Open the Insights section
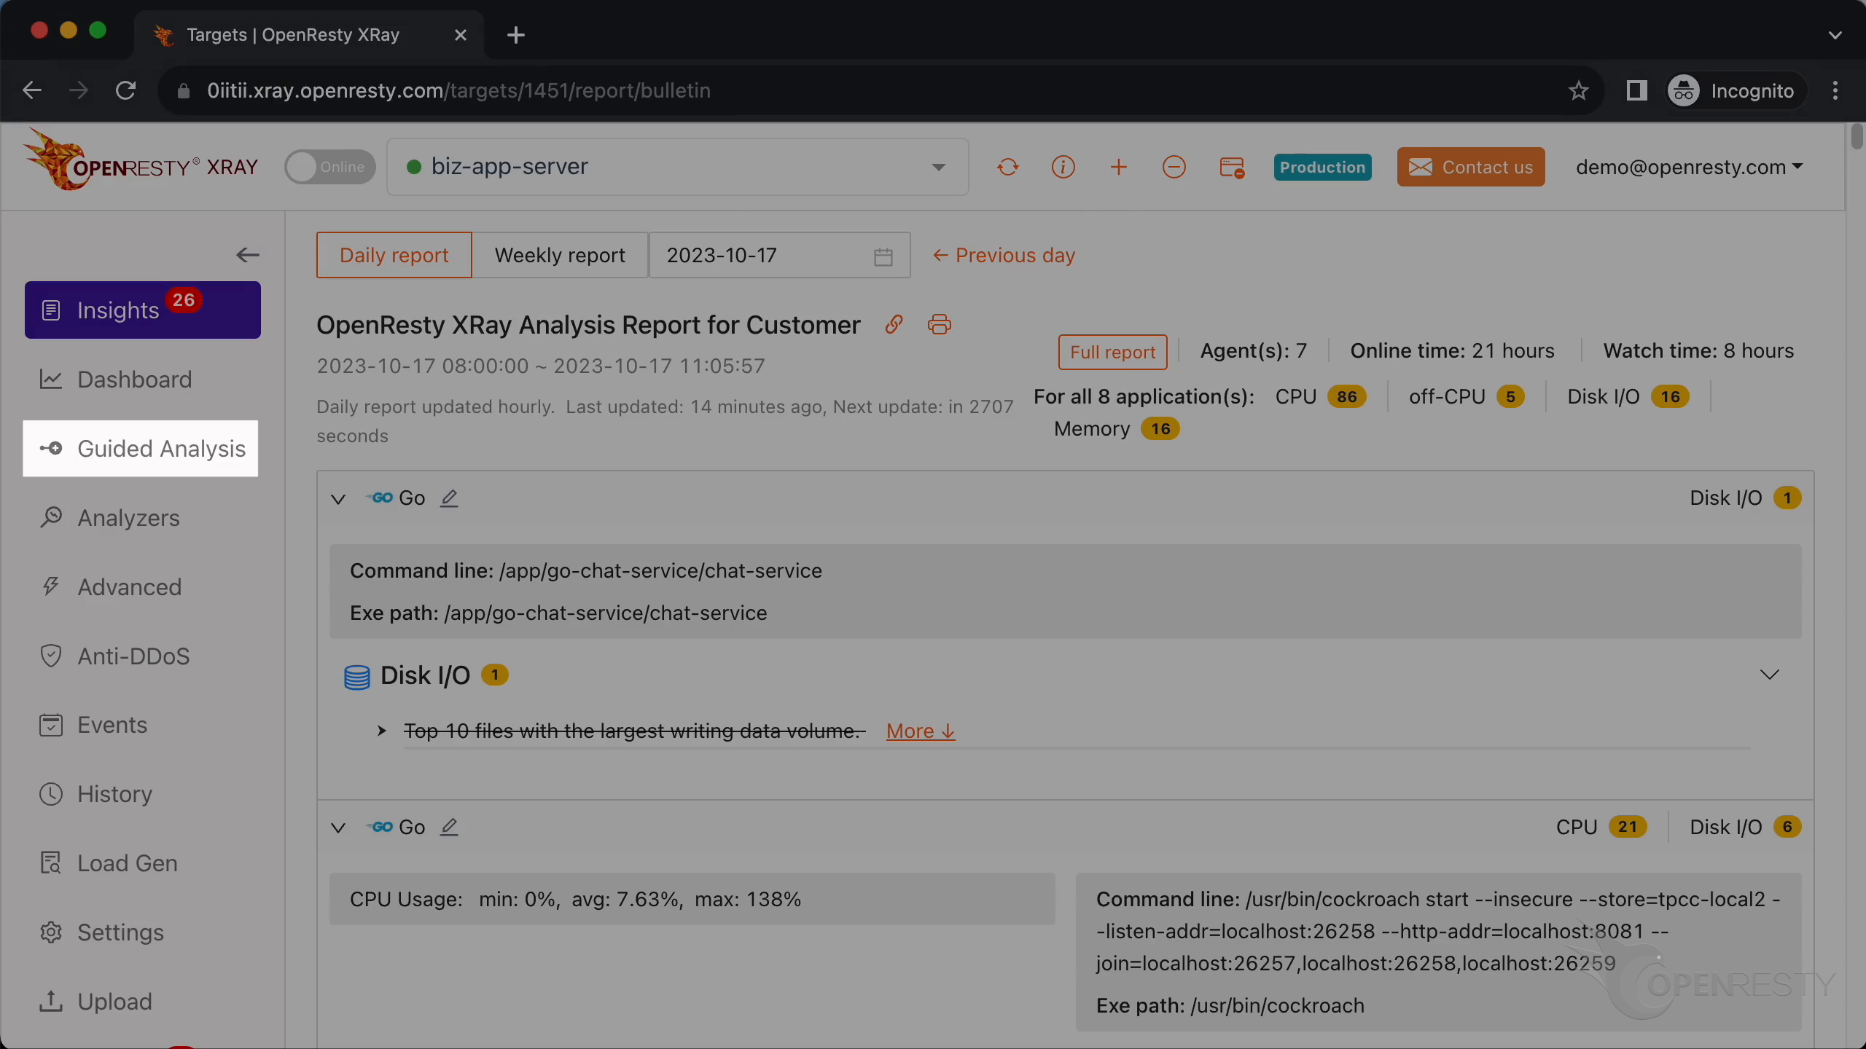Viewport: 1866px width, 1049px height. pyautogui.click(x=143, y=310)
